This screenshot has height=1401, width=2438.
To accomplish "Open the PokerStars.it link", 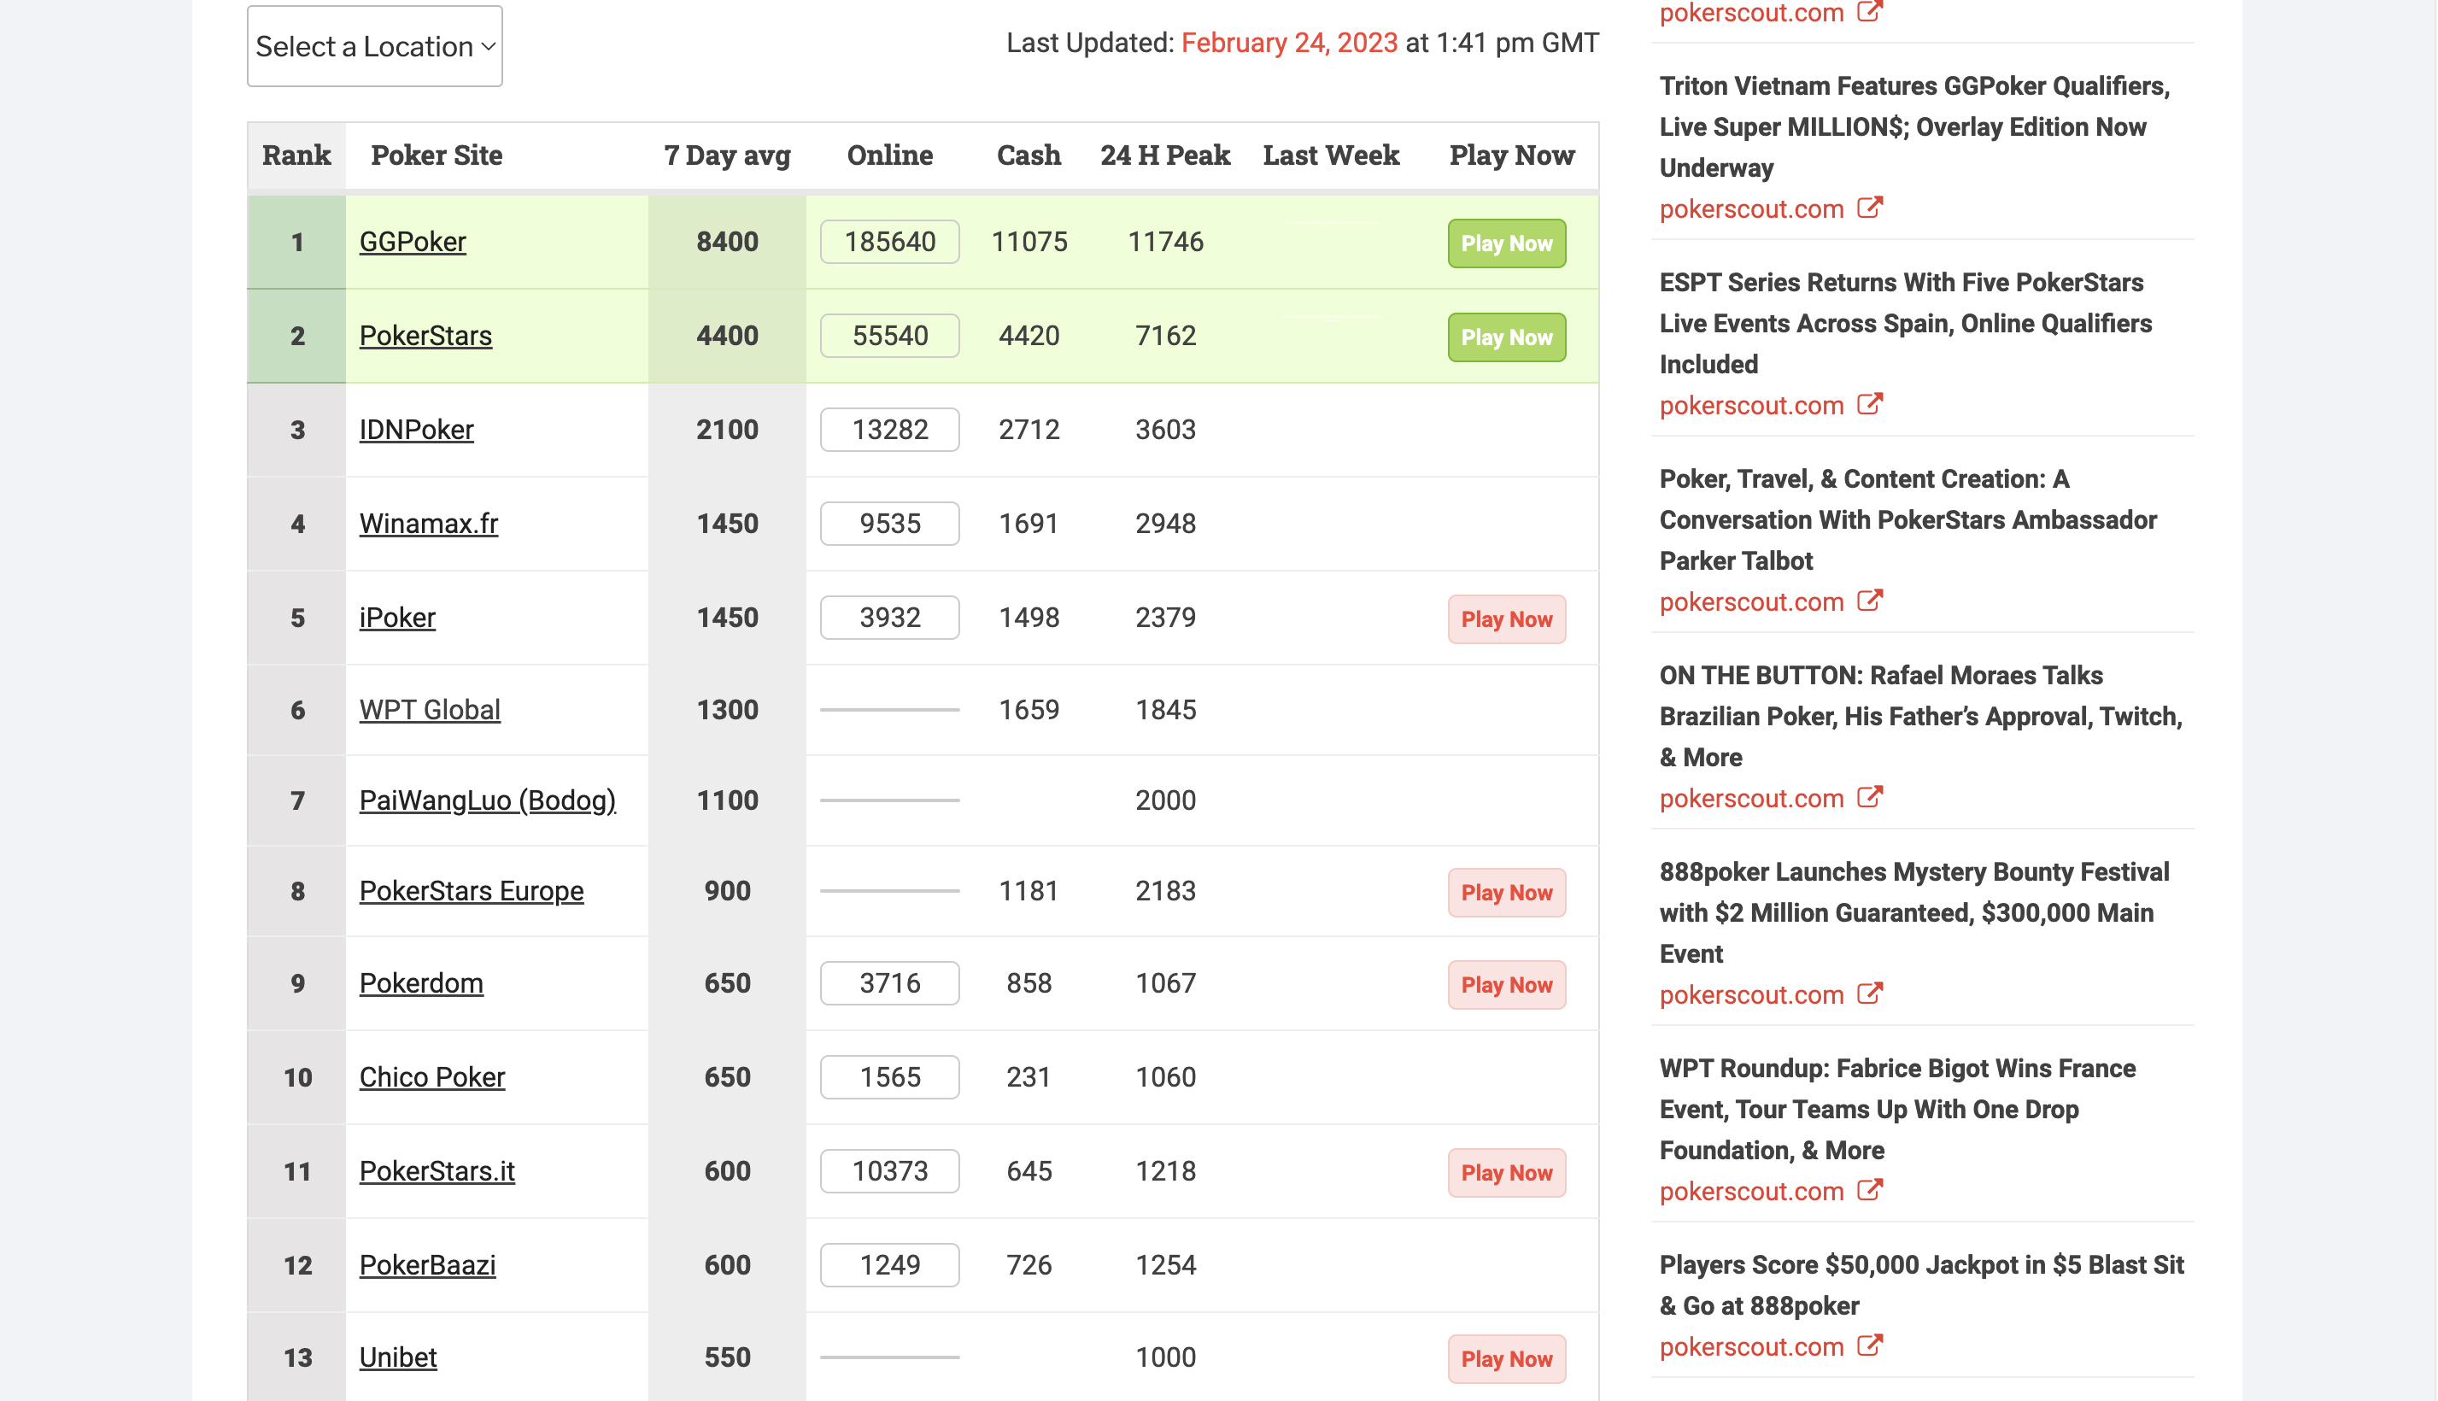I will [x=437, y=1171].
